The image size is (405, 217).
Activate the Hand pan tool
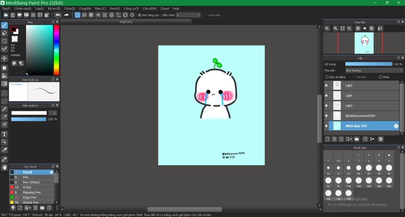click(x=4, y=167)
